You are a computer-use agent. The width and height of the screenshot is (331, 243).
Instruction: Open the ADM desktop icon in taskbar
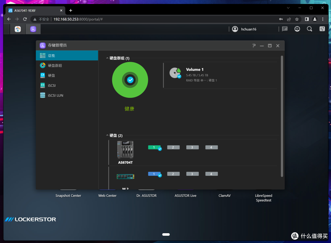[x=18, y=29]
